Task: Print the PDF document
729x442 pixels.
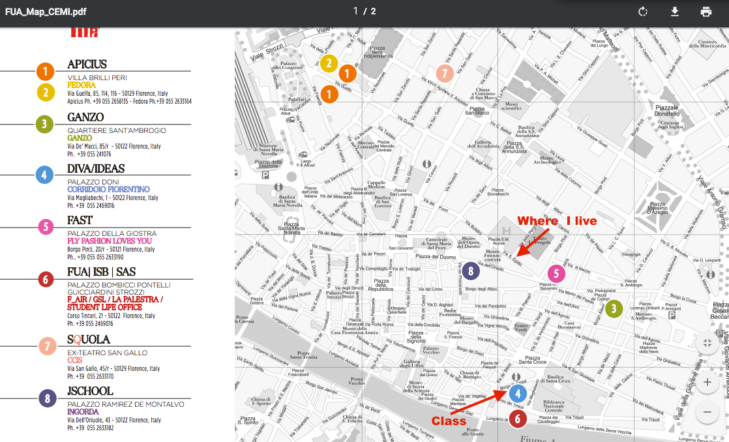Action: 706,12
